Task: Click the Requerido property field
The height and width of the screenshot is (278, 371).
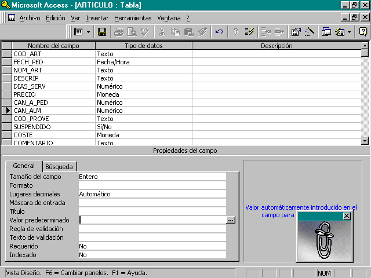Action: click(x=152, y=246)
